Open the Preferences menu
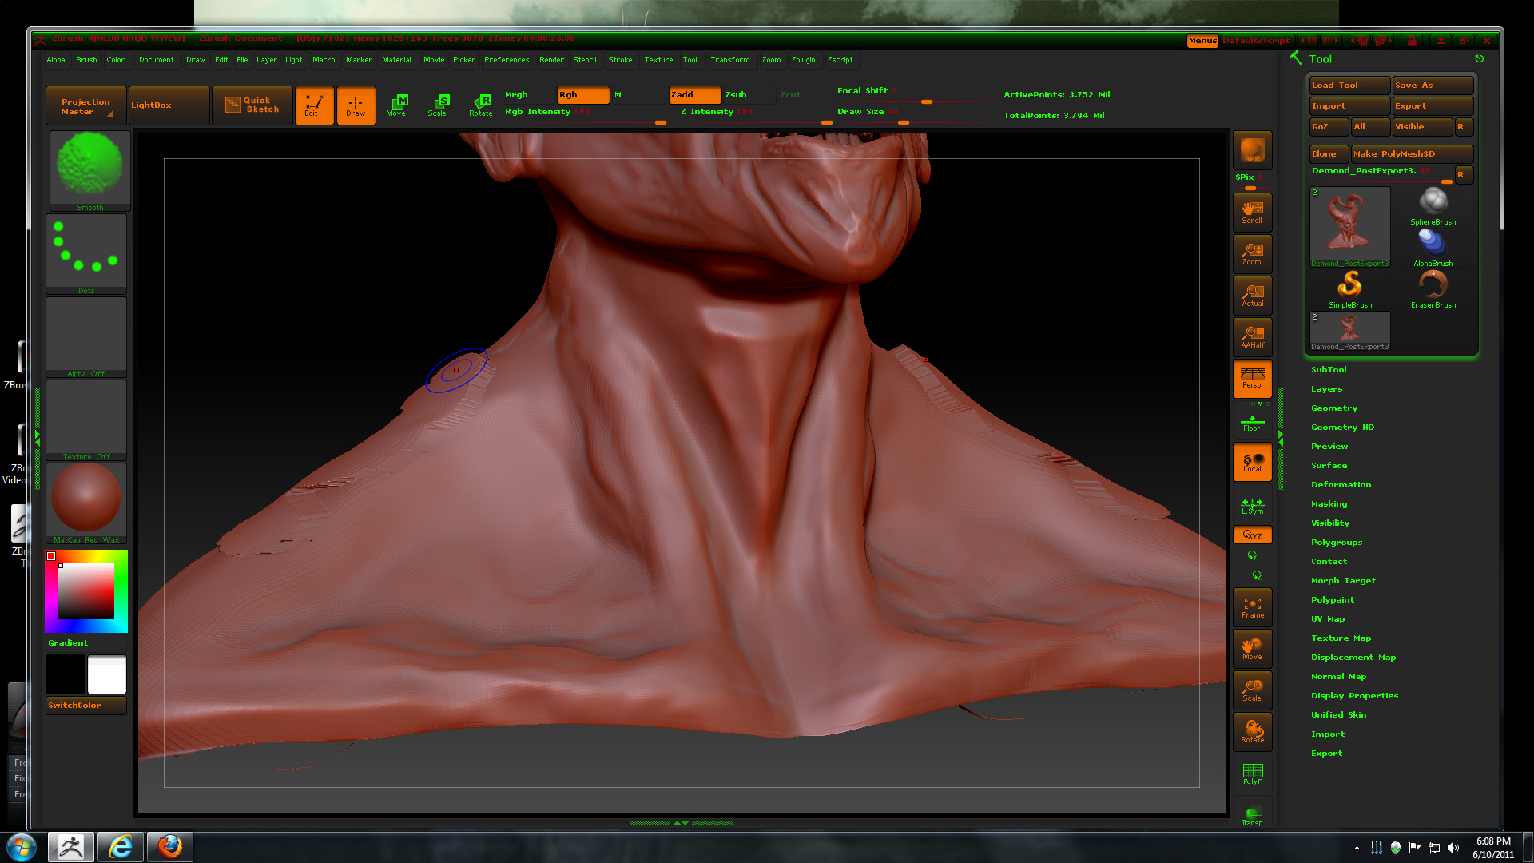The image size is (1534, 863). (506, 60)
